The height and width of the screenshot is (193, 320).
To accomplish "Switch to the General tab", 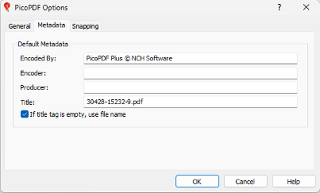I will click(x=19, y=26).
